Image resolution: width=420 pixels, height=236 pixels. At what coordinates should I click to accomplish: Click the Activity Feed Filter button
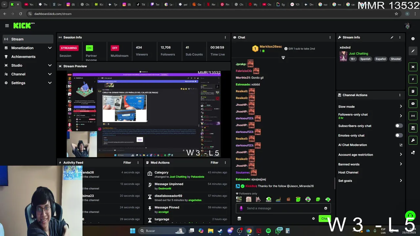(x=127, y=163)
